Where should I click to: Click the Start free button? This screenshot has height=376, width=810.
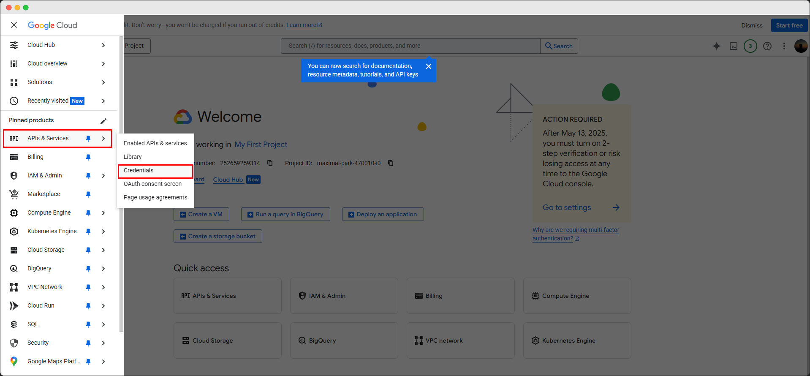pyautogui.click(x=789, y=25)
